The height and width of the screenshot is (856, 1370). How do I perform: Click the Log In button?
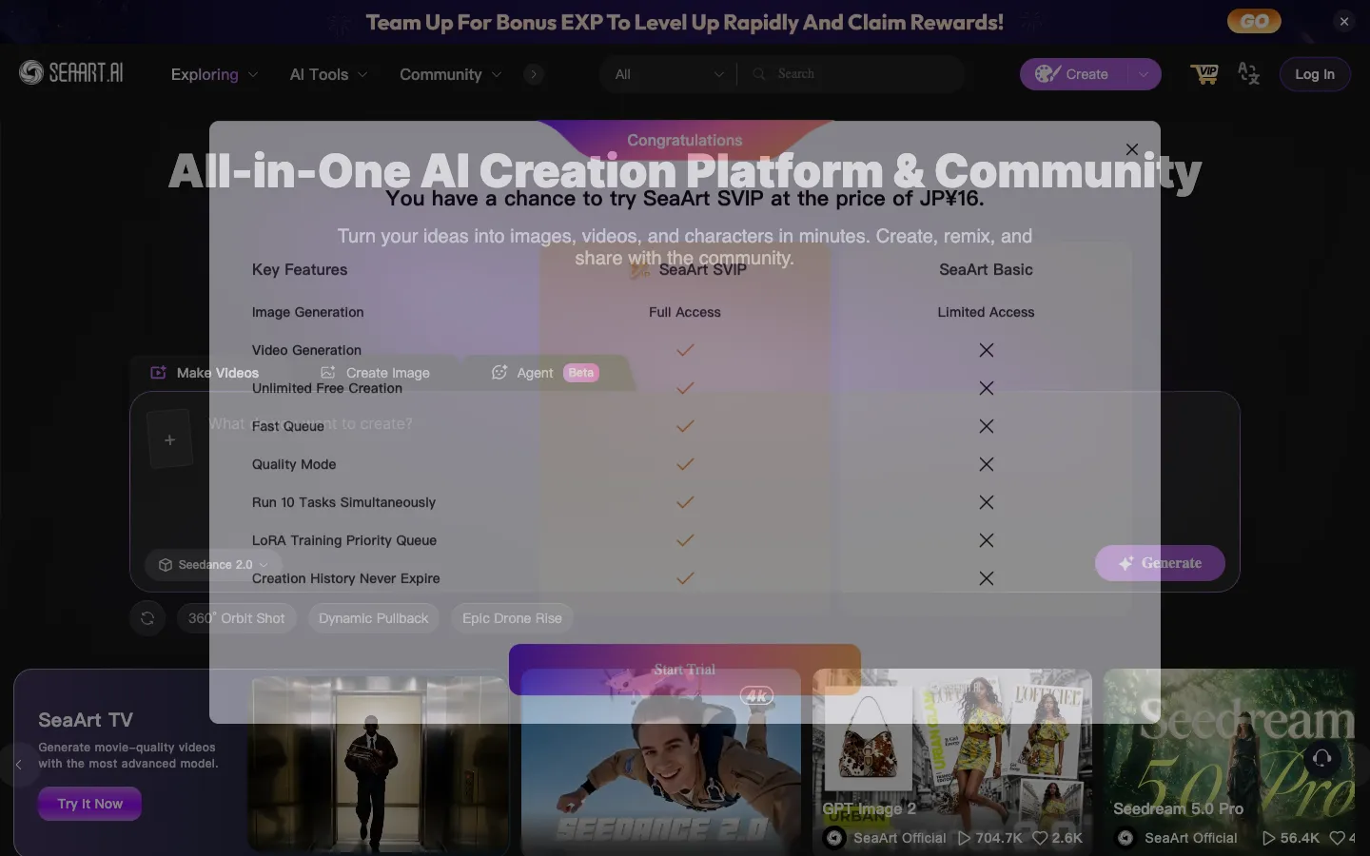[x=1315, y=74]
